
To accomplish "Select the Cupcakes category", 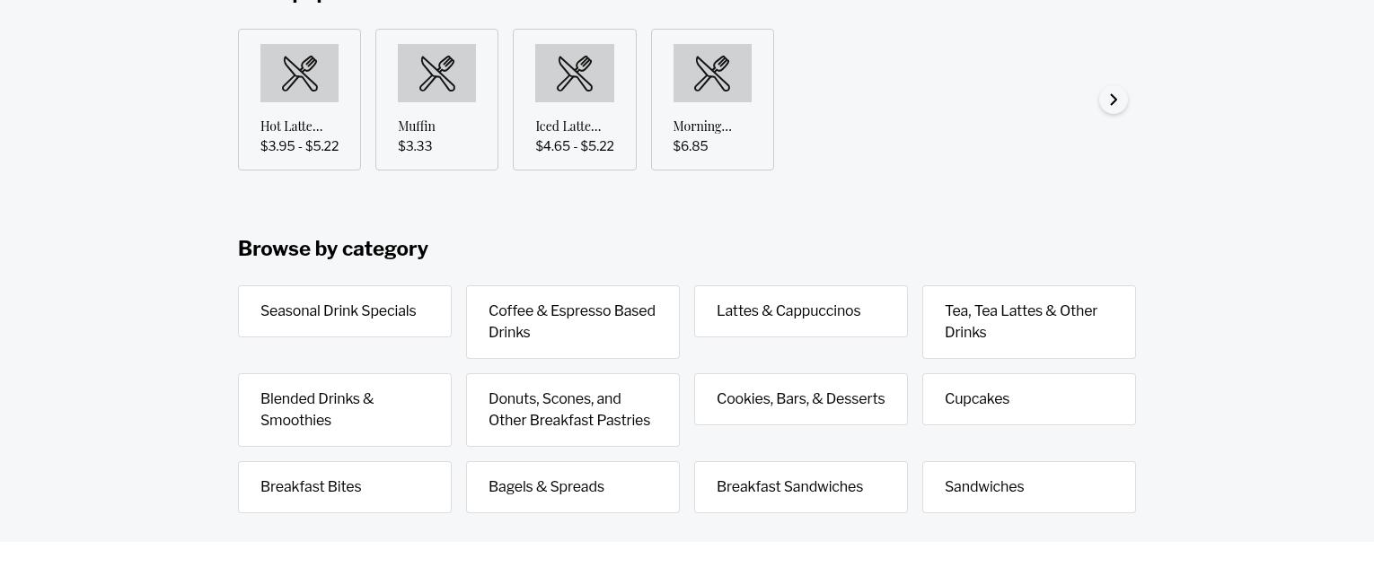I will [x=1029, y=399].
